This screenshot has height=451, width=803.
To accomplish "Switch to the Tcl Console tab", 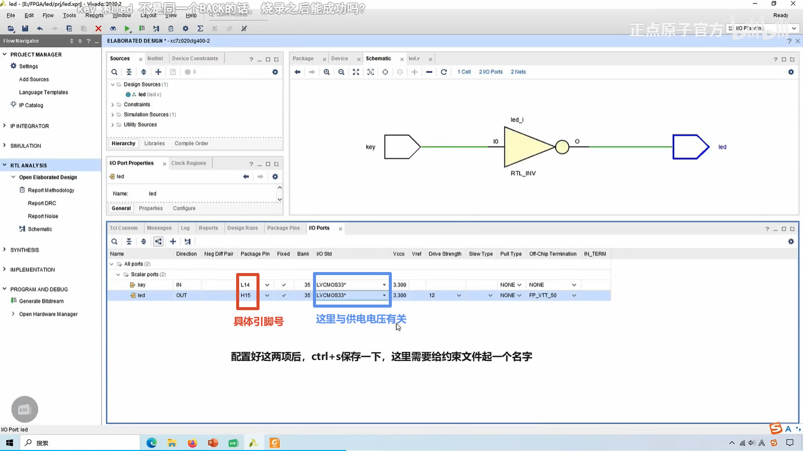I will coord(124,228).
